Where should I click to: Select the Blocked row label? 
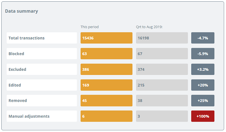tap(42, 54)
